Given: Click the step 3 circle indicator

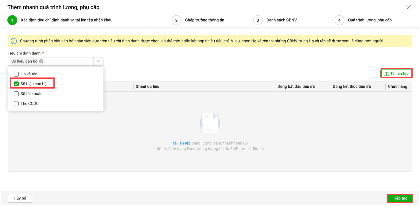Looking at the screenshot, I should [258, 20].
